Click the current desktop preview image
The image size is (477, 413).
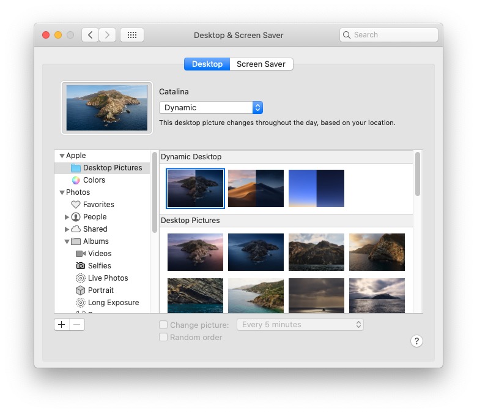pyautogui.click(x=107, y=108)
